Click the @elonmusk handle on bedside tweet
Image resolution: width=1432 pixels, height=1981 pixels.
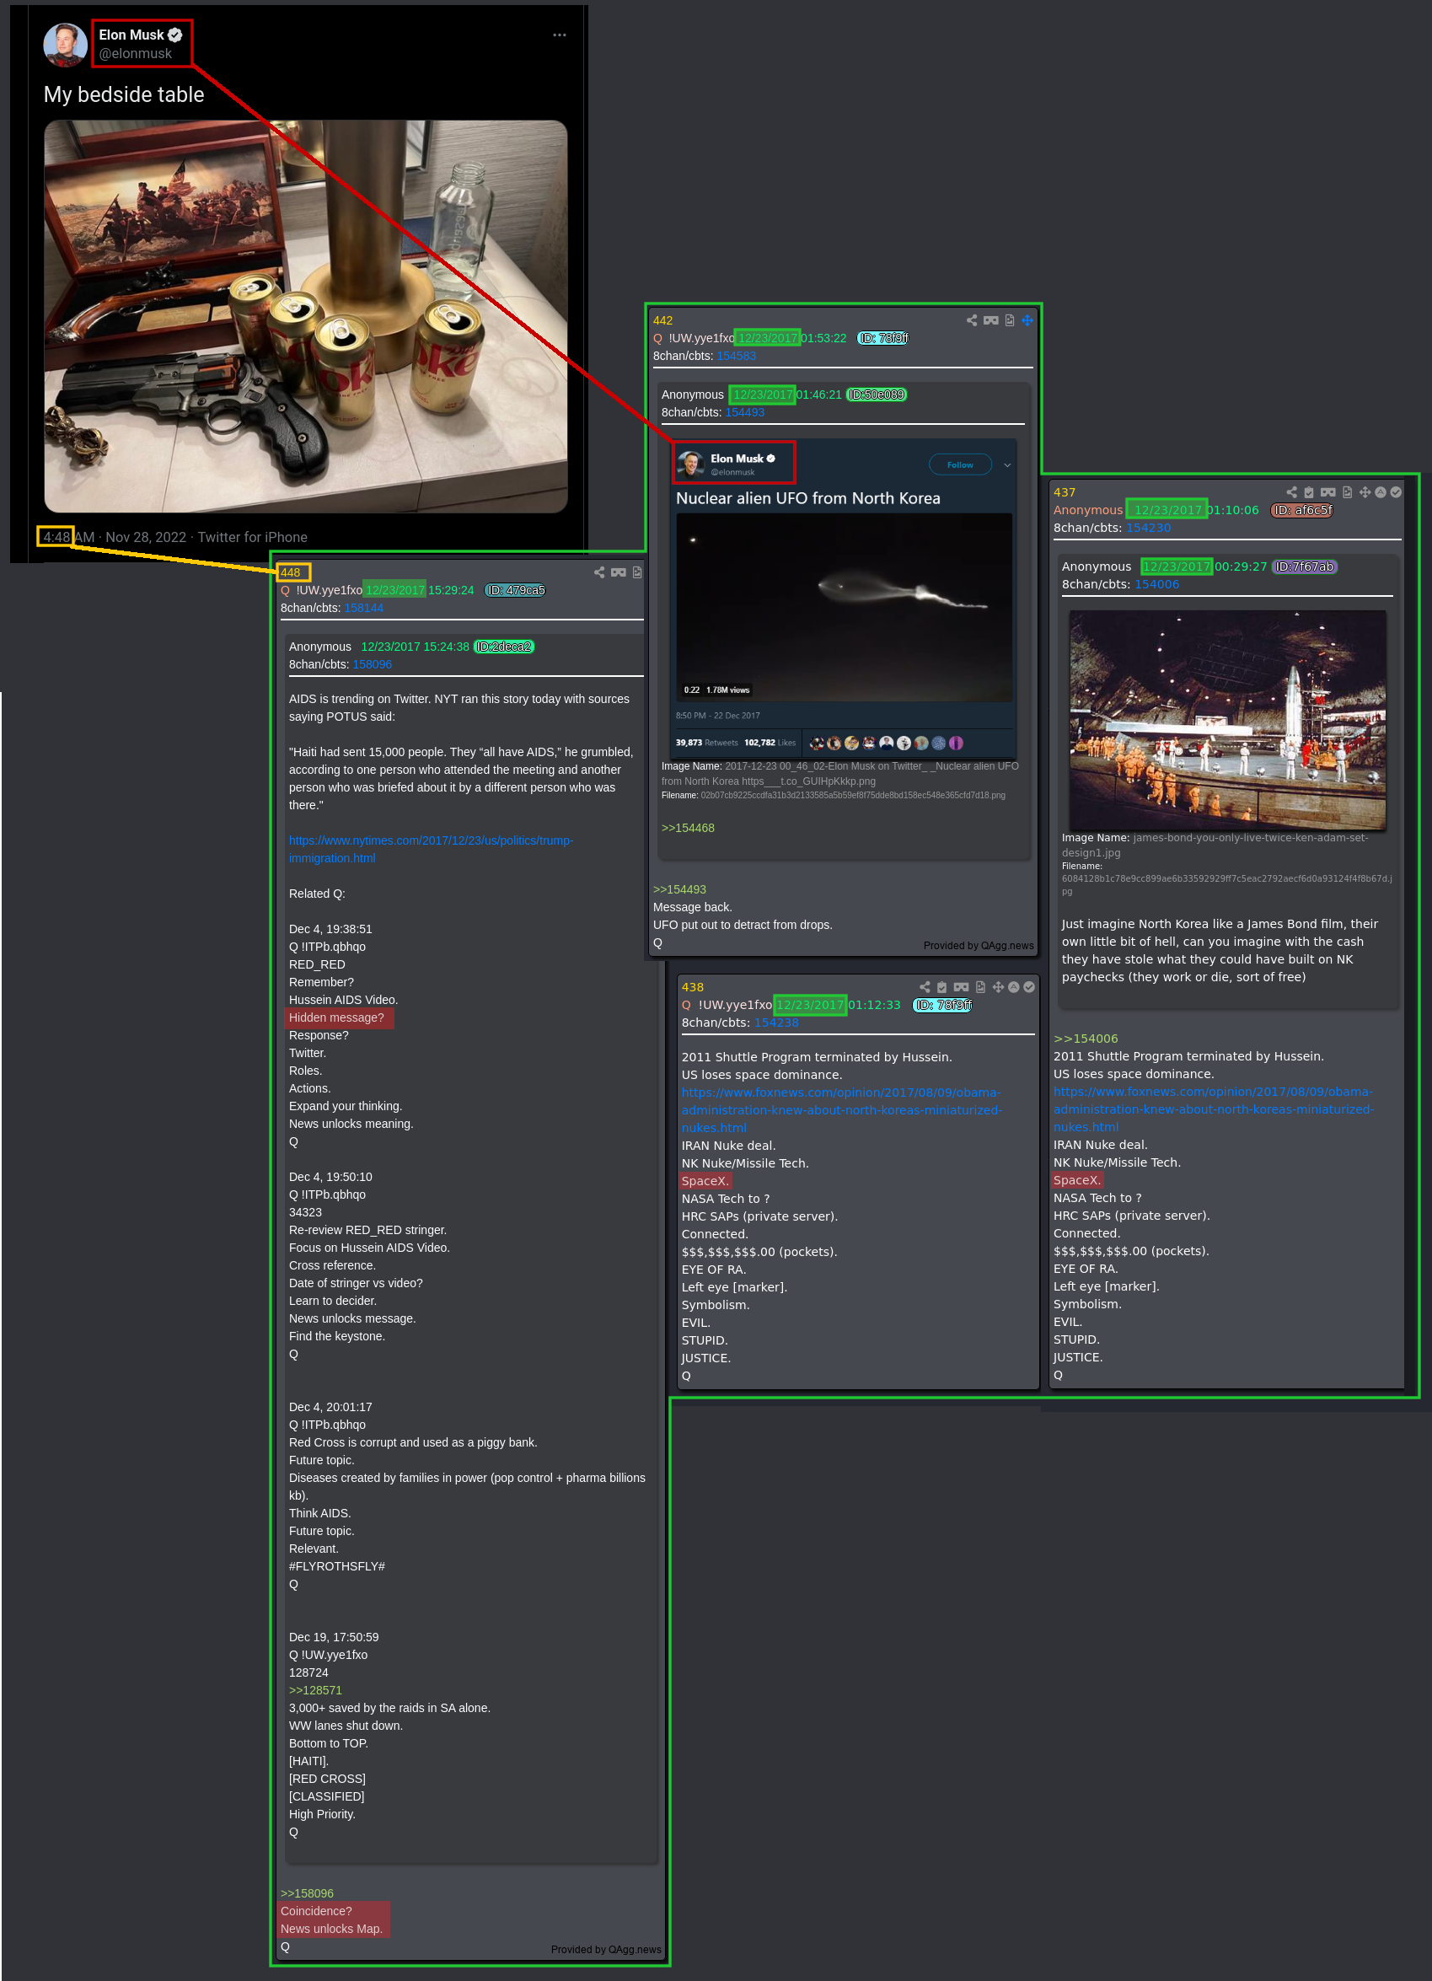coord(136,53)
